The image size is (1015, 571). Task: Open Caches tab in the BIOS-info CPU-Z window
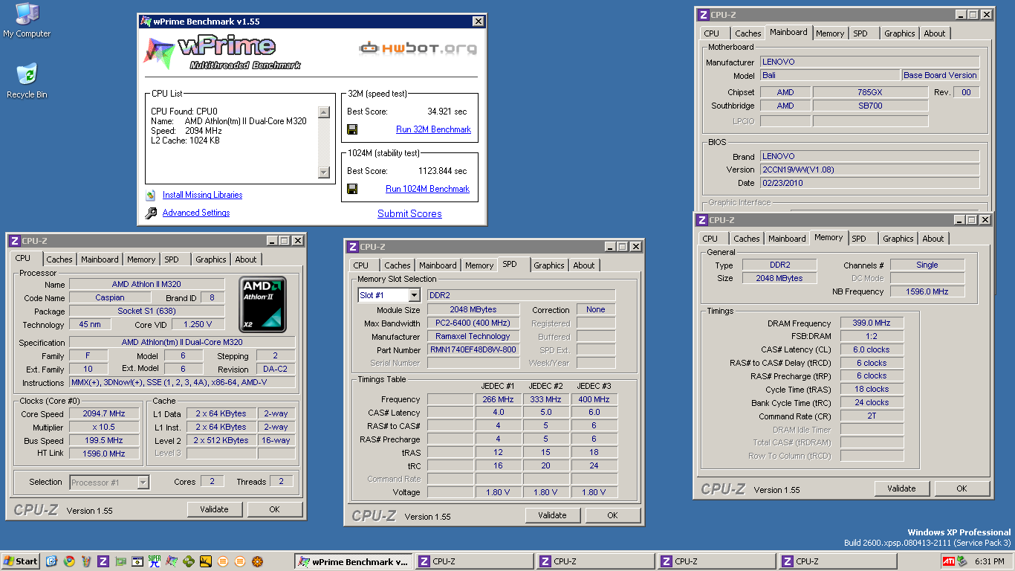click(x=748, y=33)
